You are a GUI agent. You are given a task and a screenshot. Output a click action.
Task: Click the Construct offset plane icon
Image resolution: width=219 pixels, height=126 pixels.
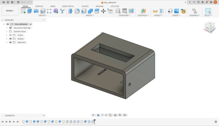pos(143,11)
